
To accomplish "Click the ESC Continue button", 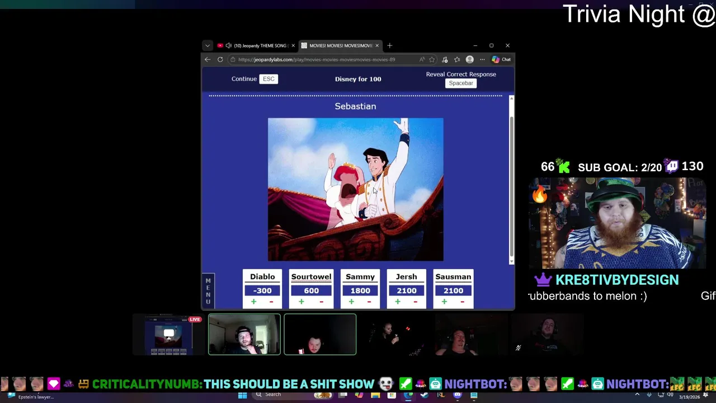I will pos(268,79).
